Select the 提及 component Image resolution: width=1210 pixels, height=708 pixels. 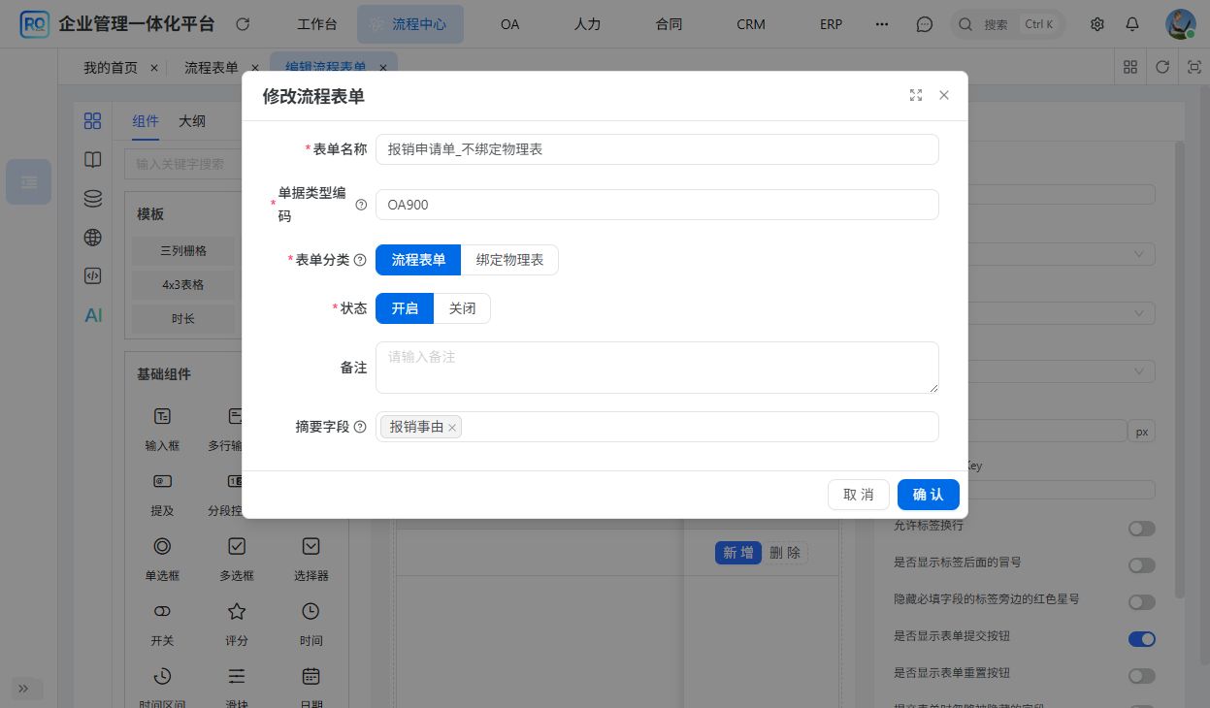162,492
